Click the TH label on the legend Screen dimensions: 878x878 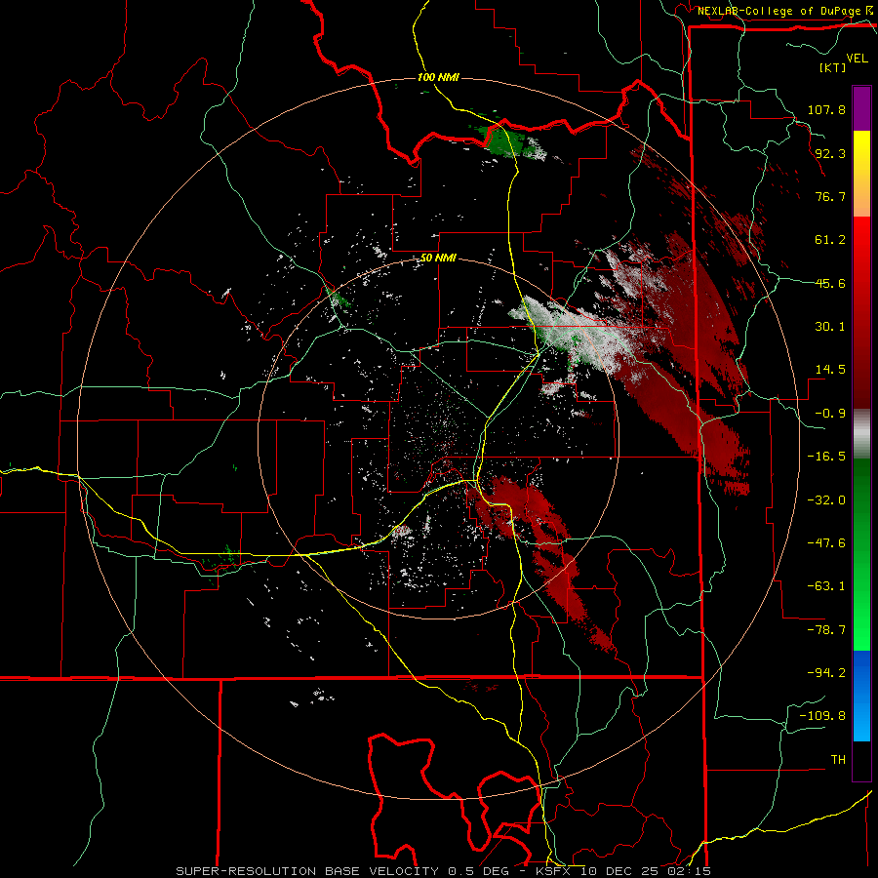[838, 760]
